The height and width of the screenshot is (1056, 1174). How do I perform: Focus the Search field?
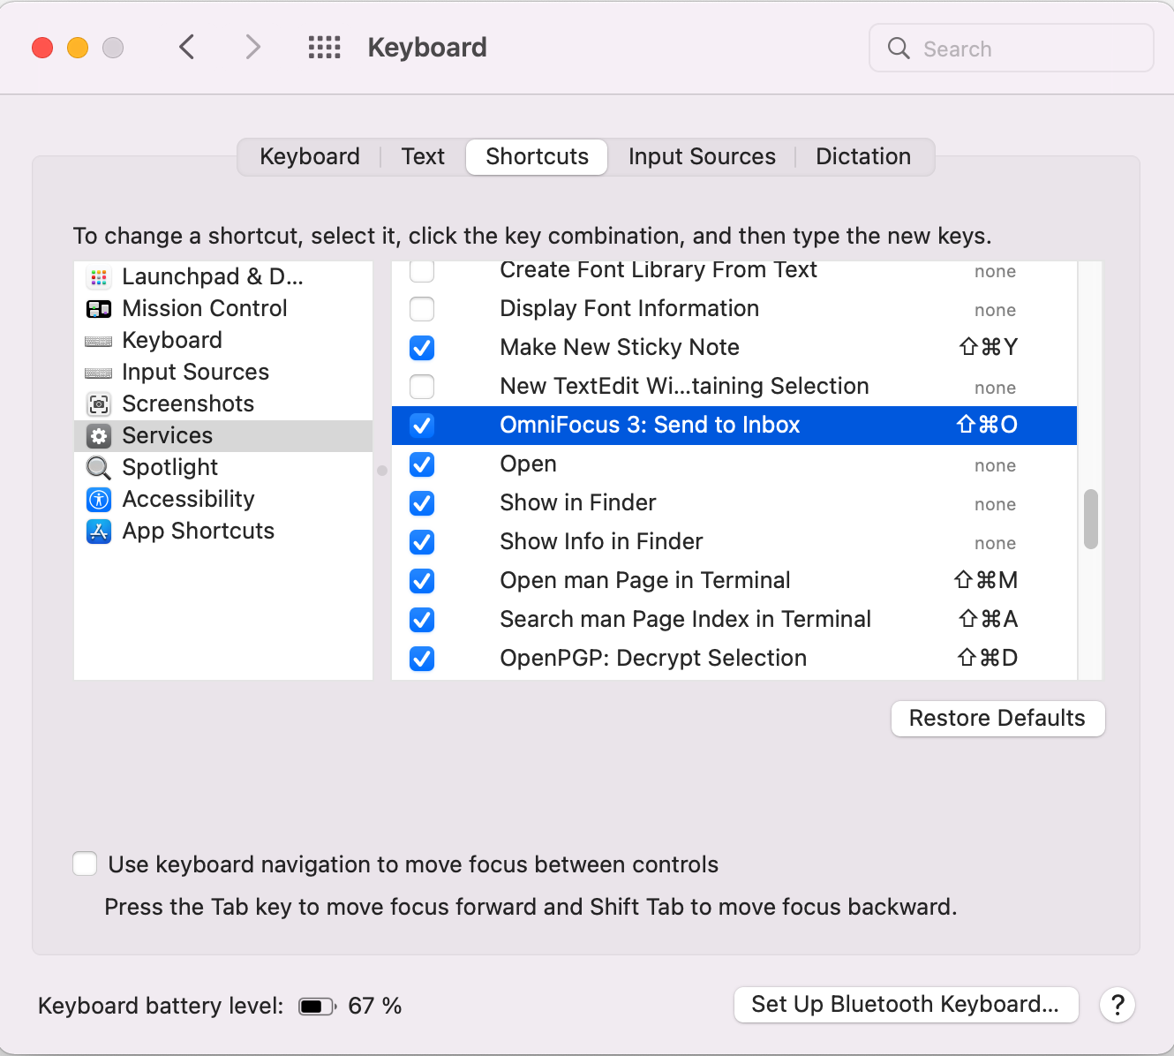(x=1012, y=48)
